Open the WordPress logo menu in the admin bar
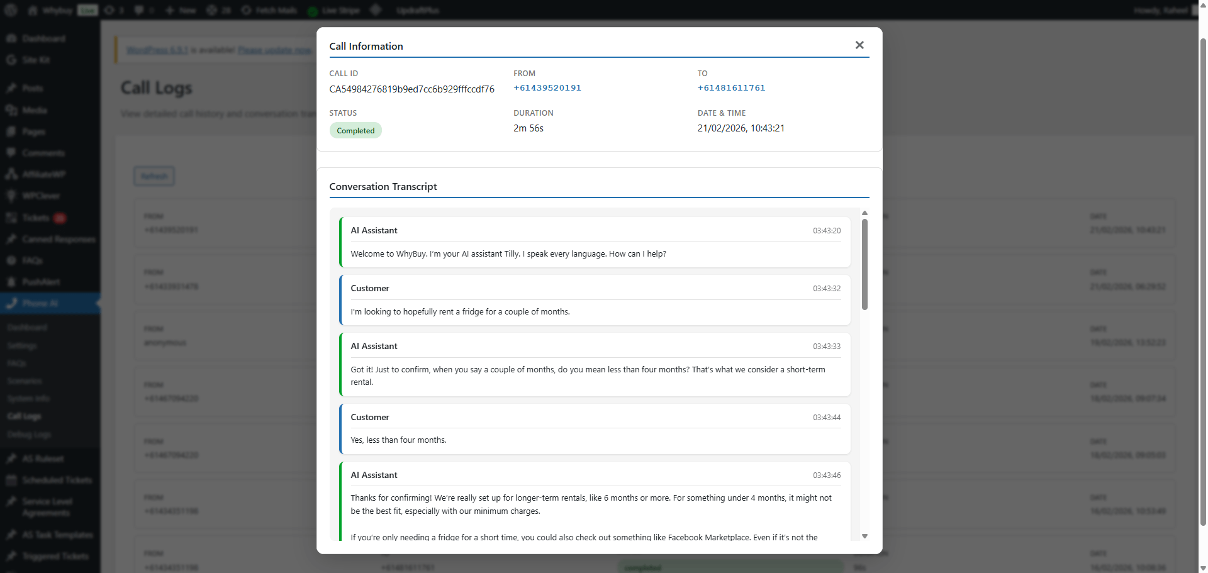 [11, 10]
